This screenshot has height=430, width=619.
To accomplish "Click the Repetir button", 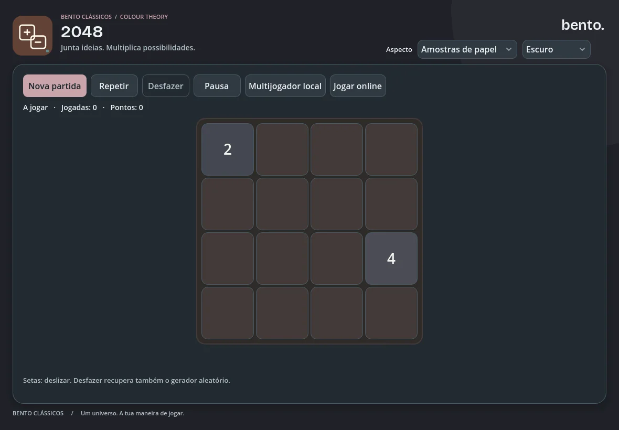I will click(114, 85).
